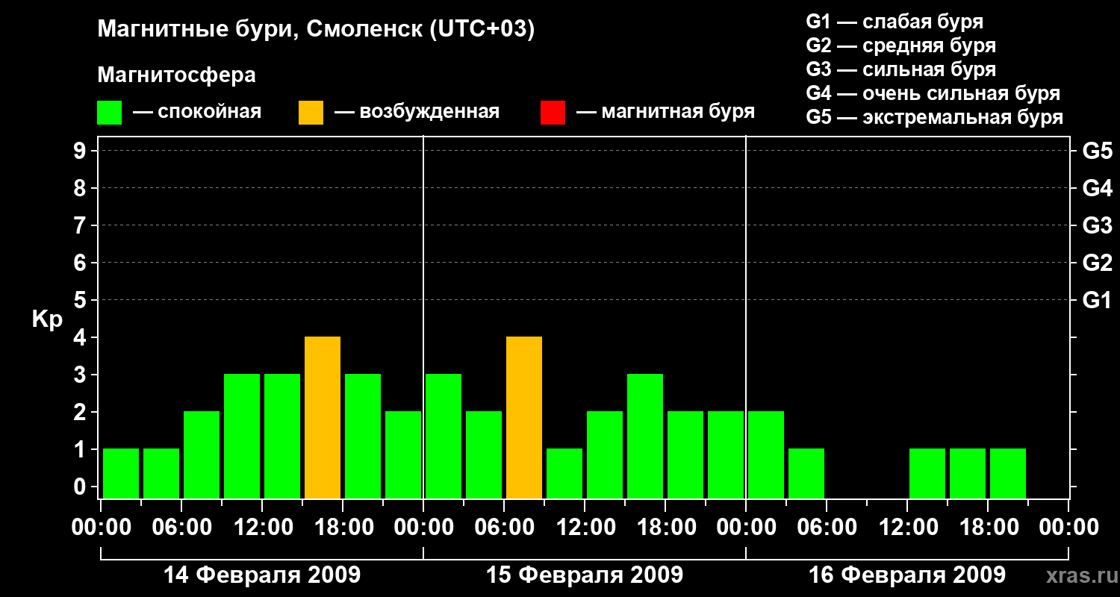The height and width of the screenshot is (597, 1120).
Task: Click the G3 right-axis label
Action: pos(1097,225)
